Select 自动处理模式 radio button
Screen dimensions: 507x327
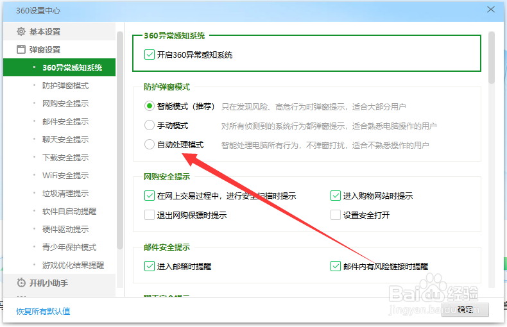click(x=149, y=144)
